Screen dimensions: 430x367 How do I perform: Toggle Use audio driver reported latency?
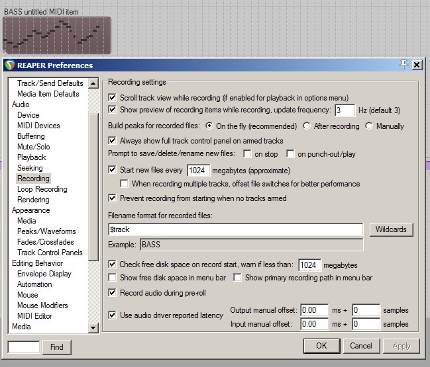(x=112, y=315)
